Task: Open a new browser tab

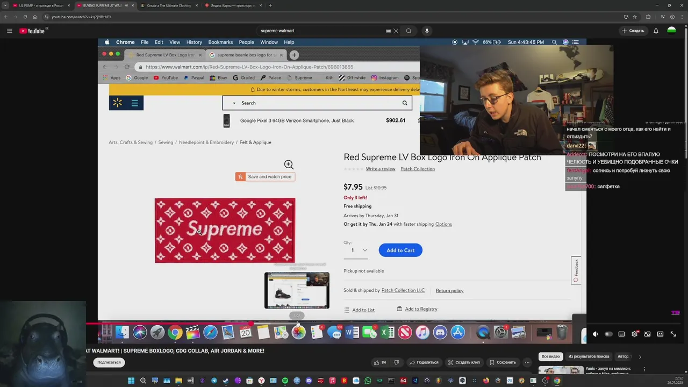Action: (270, 5)
